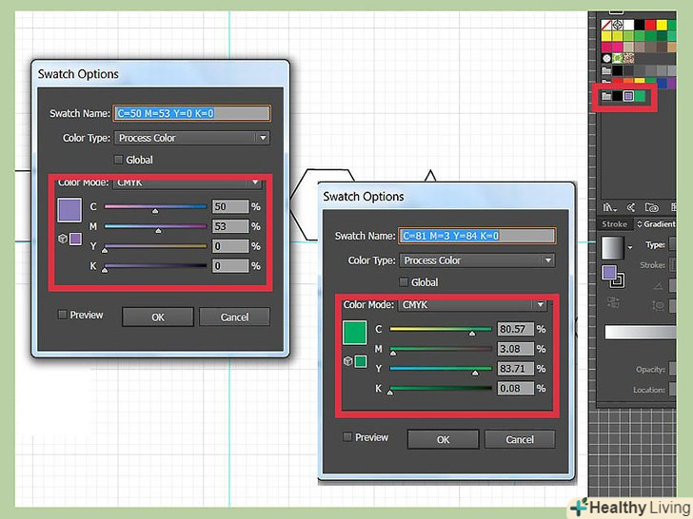Click the Cyan slider in purple swatch dialog
Viewport: 693px width, 519px height.
(x=155, y=206)
